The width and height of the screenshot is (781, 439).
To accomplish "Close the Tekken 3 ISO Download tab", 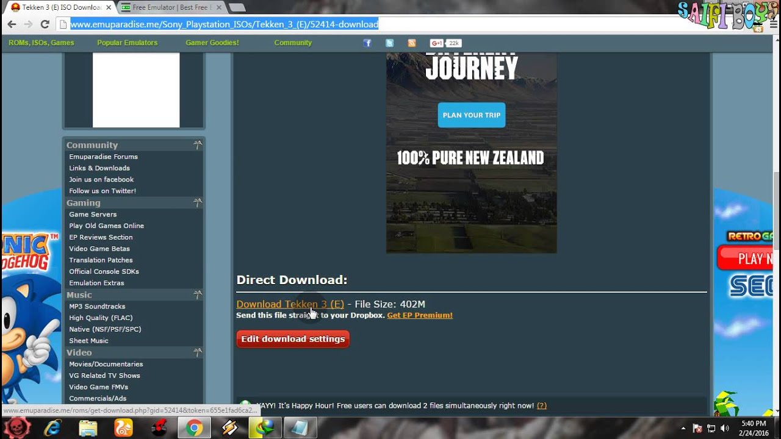I will (x=108, y=7).
